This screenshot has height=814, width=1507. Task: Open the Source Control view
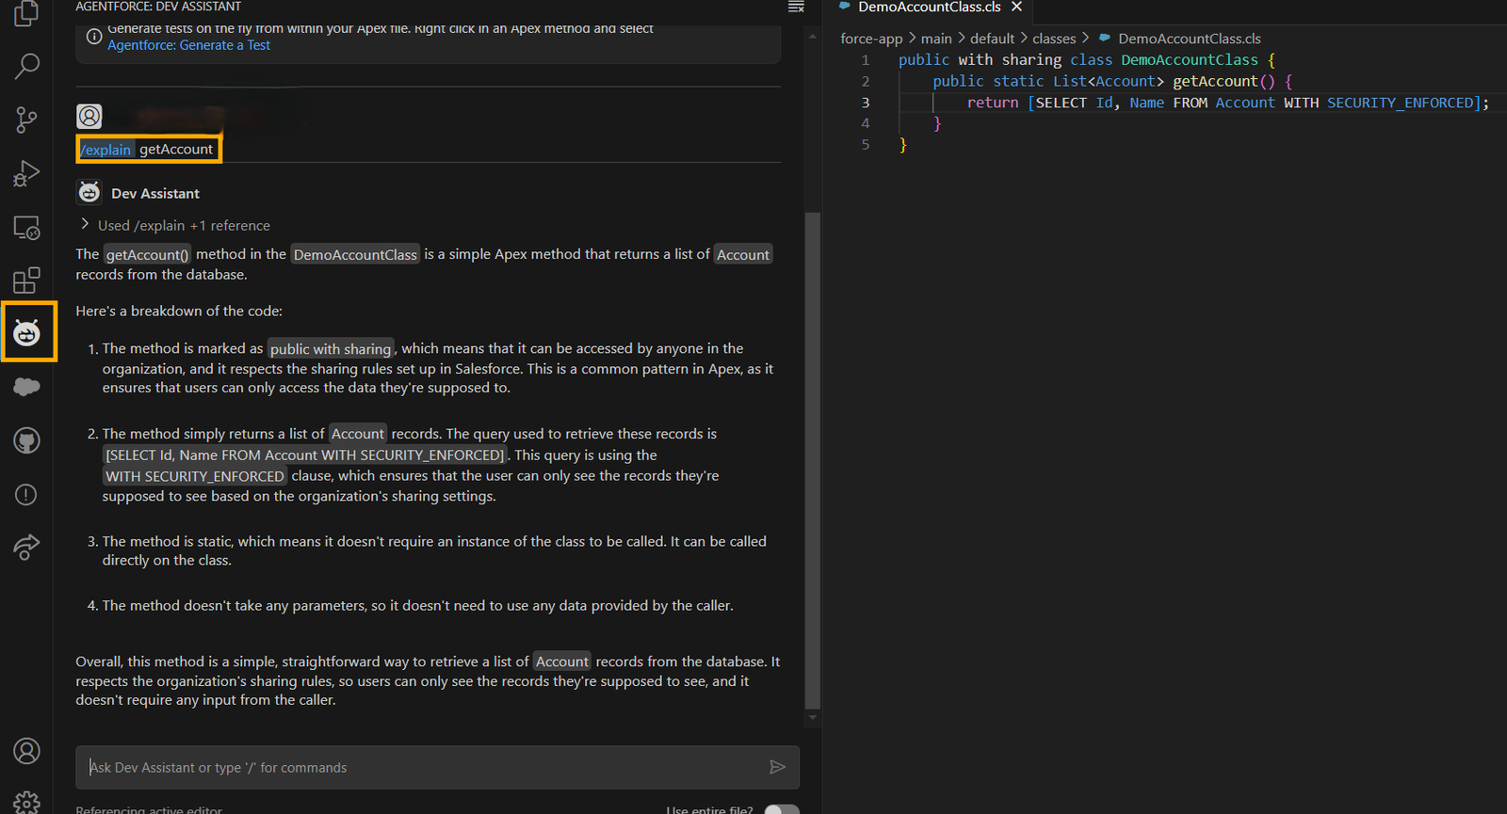(x=26, y=120)
